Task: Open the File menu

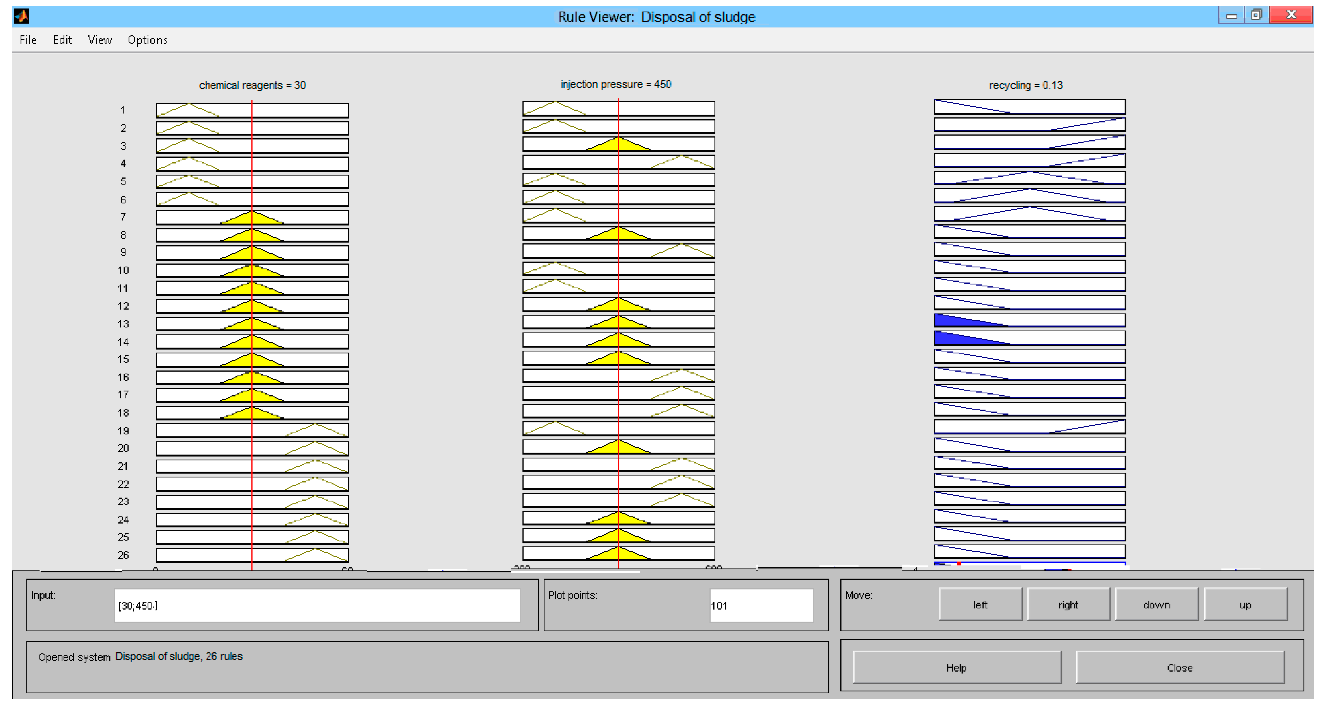Action: (x=28, y=40)
